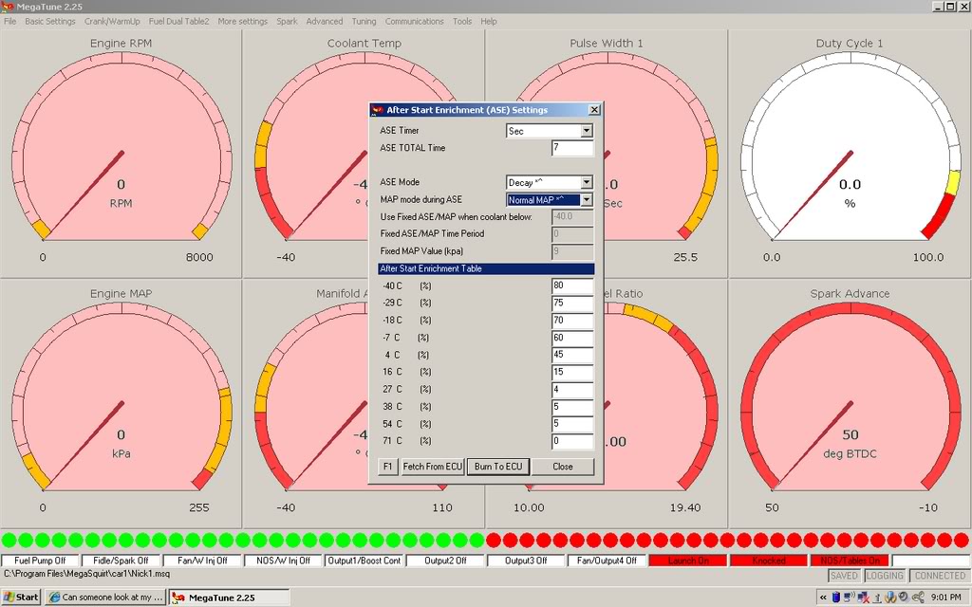Screen dimensions: 972x607
Task: Click the F1 help button
Action: tap(387, 467)
